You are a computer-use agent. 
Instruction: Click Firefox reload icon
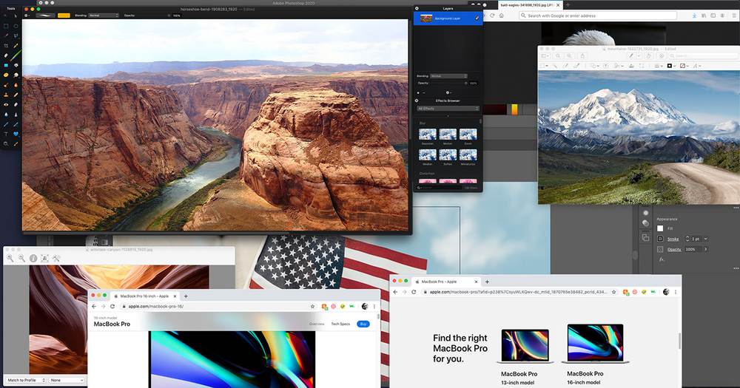(492, 16)
